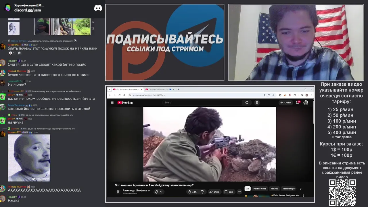Image resolution: width=368 pixels, height=207 pixels.
Task: Click message 'будем честны, это видео того'
Action: point(49,75)
